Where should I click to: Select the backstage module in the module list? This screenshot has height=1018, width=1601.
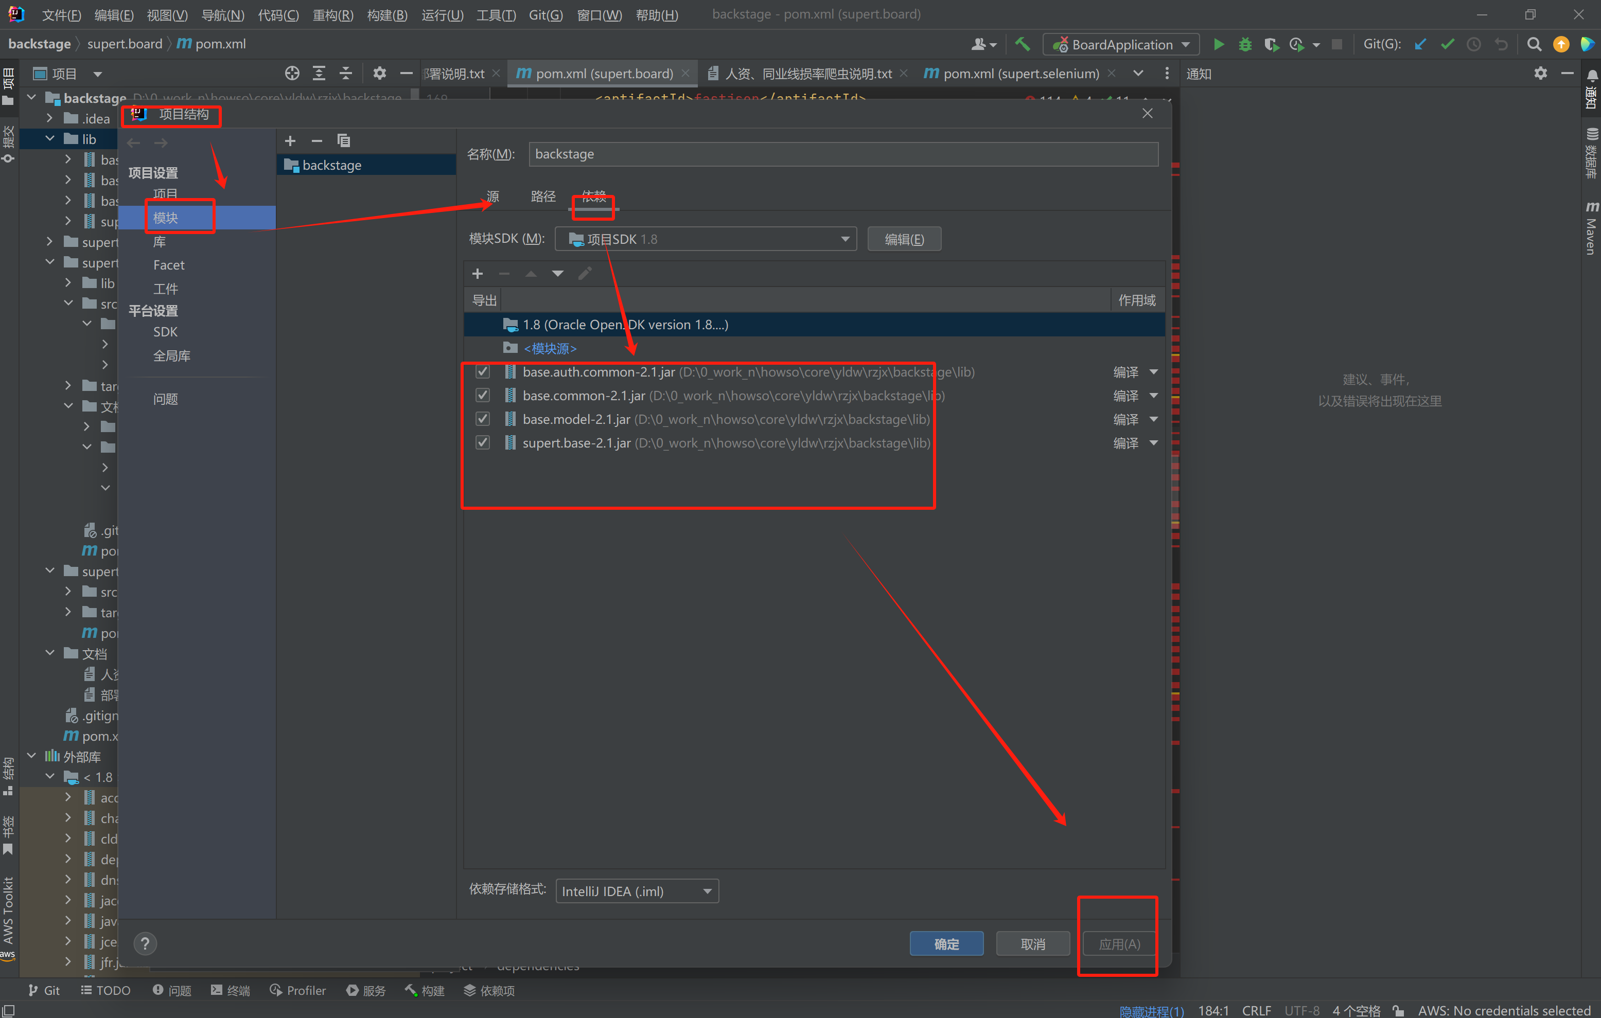366,165
